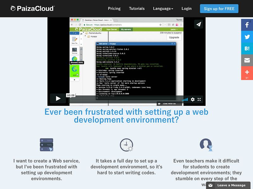Click the "I want to create a Web service" paragraph
Screen dimensions: 253x189
(x=46, y=170)
